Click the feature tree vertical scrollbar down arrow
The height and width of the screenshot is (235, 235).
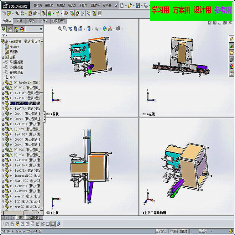click(x=42, y=208)
